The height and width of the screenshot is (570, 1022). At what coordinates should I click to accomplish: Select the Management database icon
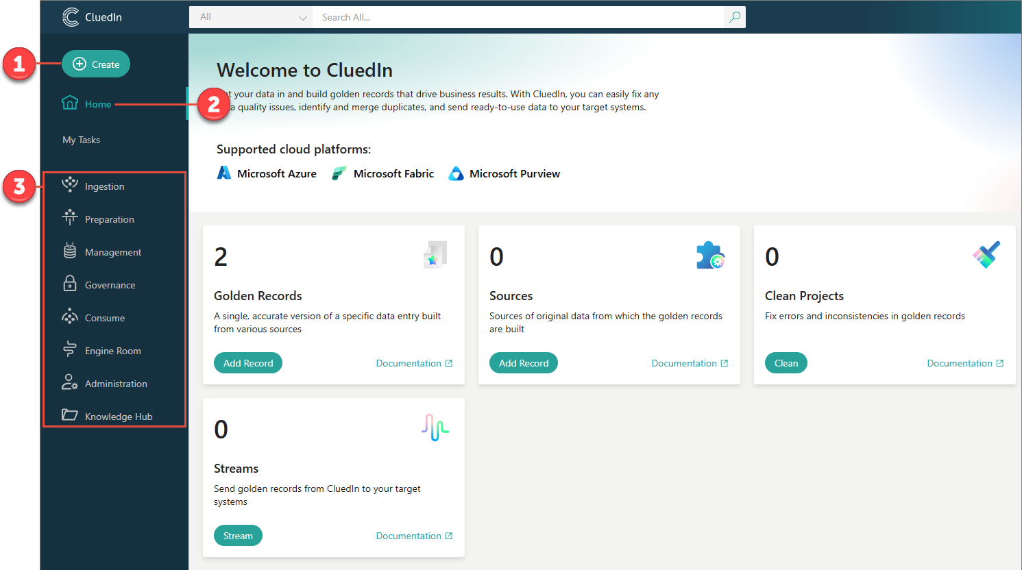(x=70, y=251)
